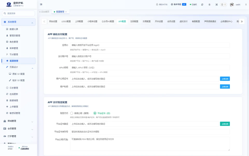Select 配置管理 in the sidebar
The height and width of the screenshot is (156, 249).
[x=18, y=61]
